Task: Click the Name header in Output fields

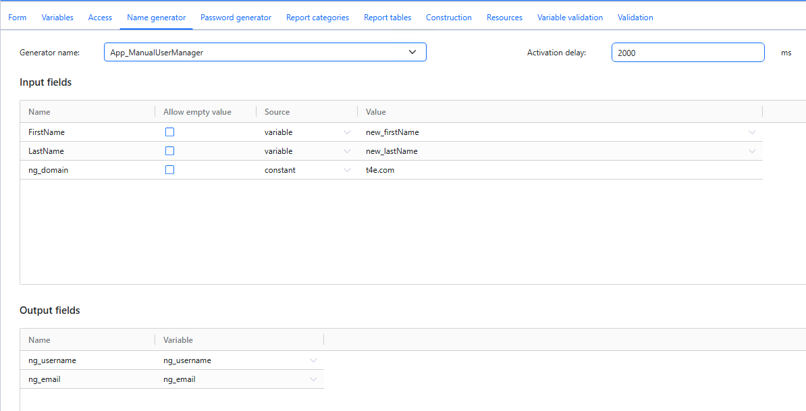Action: click(x=39, y=340)
